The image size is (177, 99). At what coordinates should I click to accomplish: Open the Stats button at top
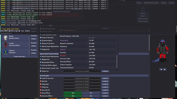point(139,3)
